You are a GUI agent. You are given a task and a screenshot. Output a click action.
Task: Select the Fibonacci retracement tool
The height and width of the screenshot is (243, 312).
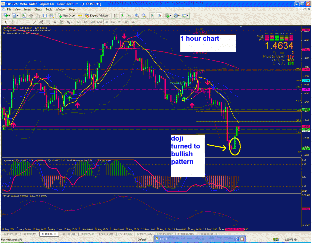click(x=48, y=22)
